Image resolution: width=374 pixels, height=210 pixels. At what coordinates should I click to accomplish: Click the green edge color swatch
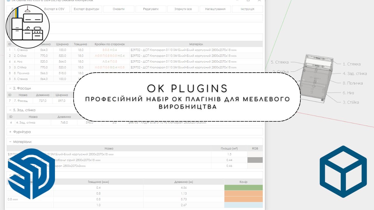[x=243, y=188]
